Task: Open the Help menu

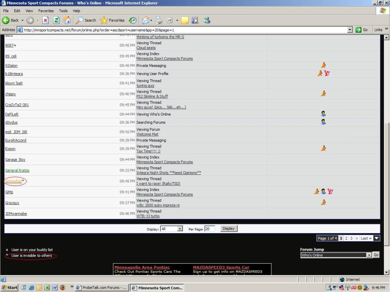Action: [x=76, y=11]
